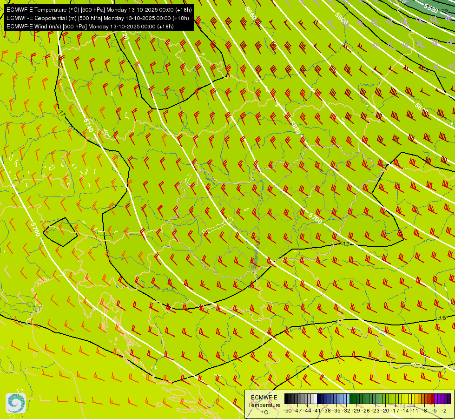Select the 5740 contour label
This screenshot has height=419, width=455.
(88, 125)
